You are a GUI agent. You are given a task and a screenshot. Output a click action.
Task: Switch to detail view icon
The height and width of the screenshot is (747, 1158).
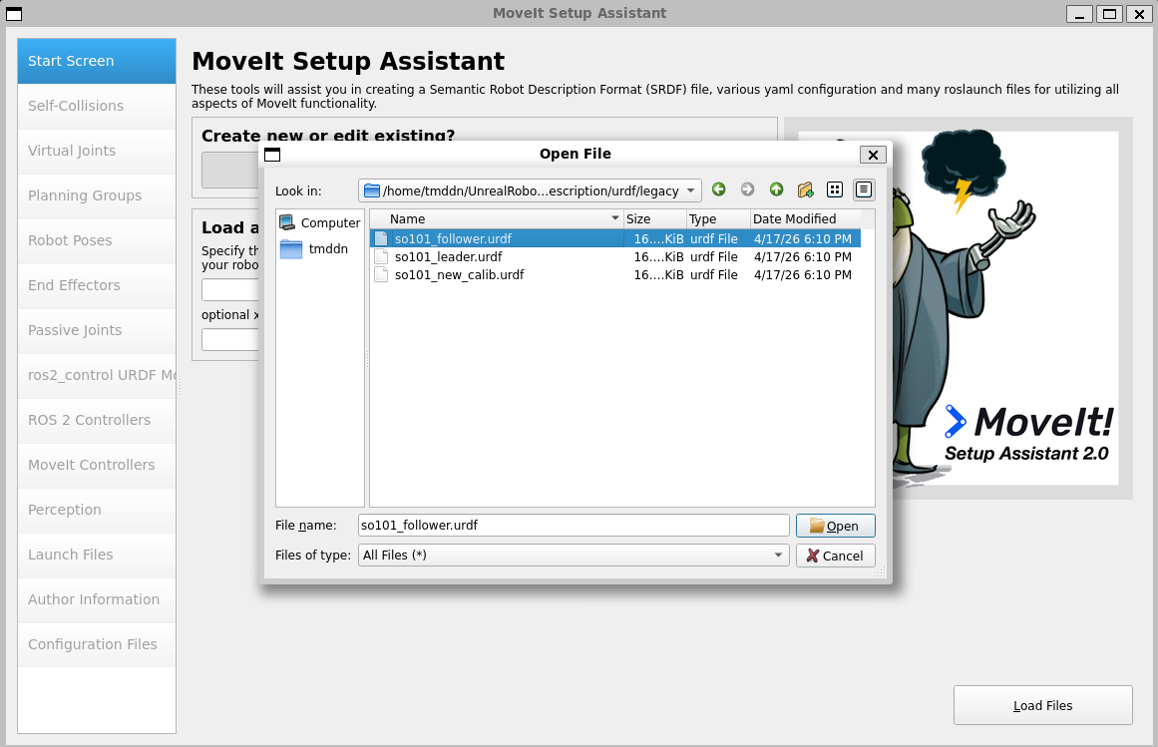pos(864,189)
